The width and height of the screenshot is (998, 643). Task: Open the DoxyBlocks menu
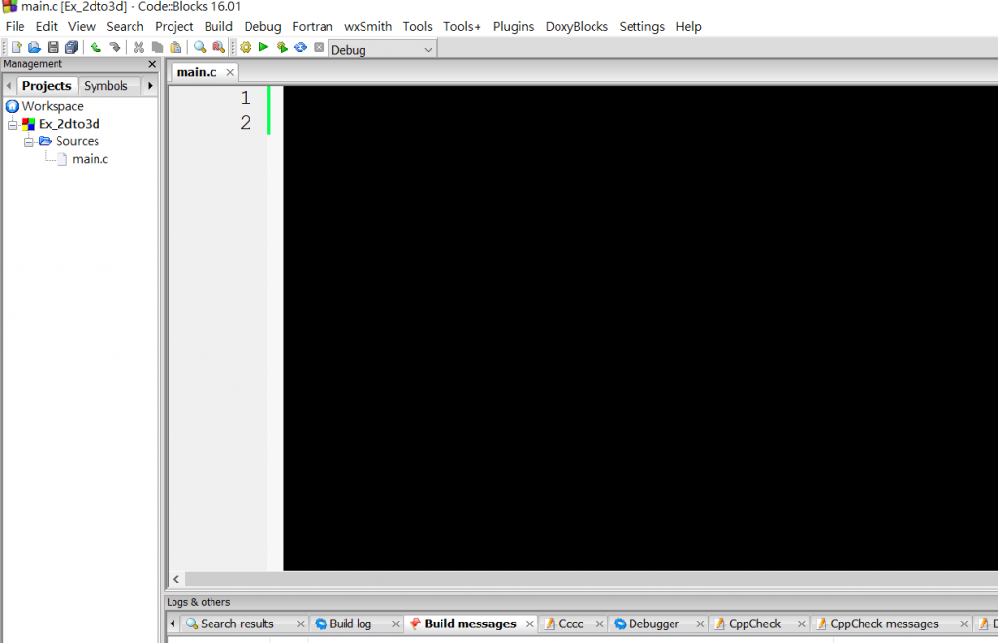click(x=577, y=26)
